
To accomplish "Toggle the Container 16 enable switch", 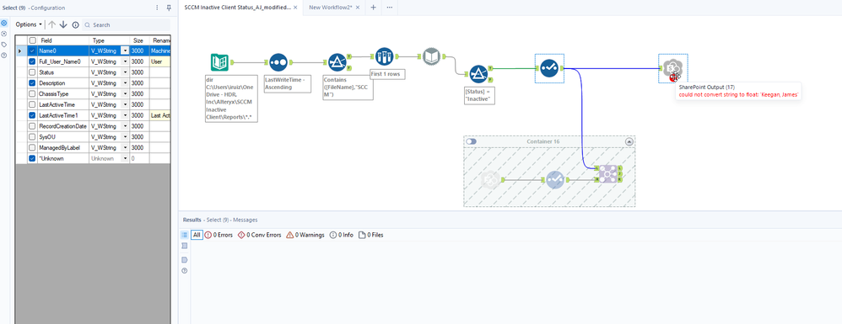I will coord(472,141).
